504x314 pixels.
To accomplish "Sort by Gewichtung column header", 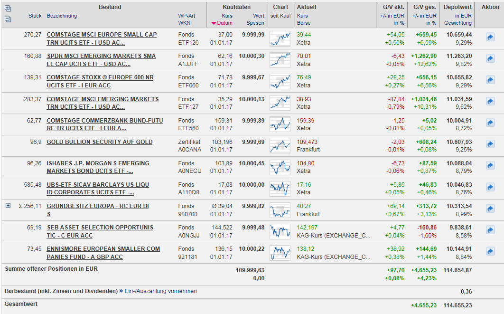I will [x=458, y=23].
